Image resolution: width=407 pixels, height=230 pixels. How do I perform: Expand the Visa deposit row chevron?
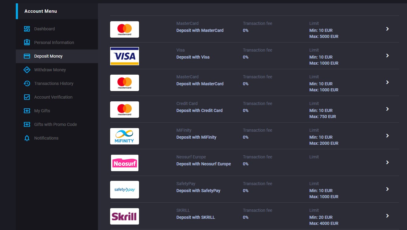(387, 56)
